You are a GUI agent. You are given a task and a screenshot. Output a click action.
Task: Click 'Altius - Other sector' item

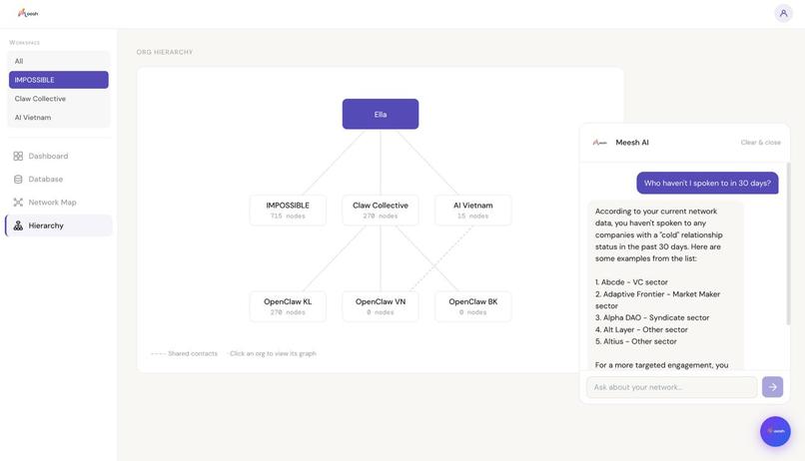tap(635, 341)
